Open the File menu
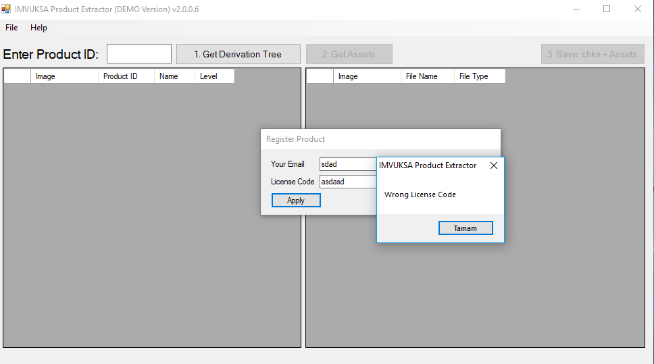This screenshot has width=654, height=364. tap(11, 28)
